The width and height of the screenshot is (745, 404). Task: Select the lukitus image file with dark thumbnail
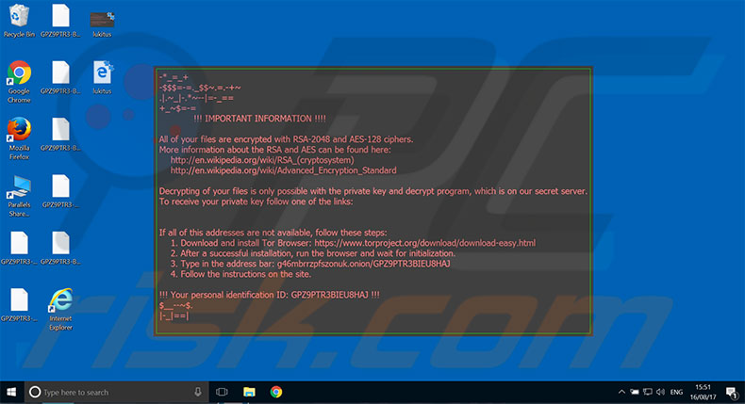[102, 19]
